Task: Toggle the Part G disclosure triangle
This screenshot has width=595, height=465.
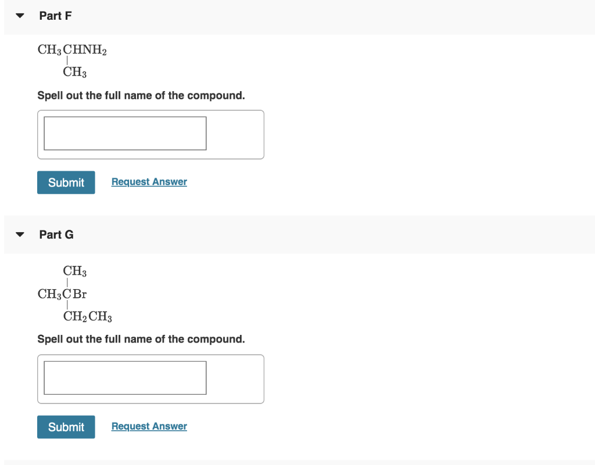Action: 19,235
